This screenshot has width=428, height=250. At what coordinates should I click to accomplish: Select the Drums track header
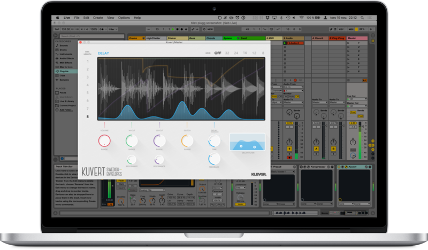(x=135, y=38)
